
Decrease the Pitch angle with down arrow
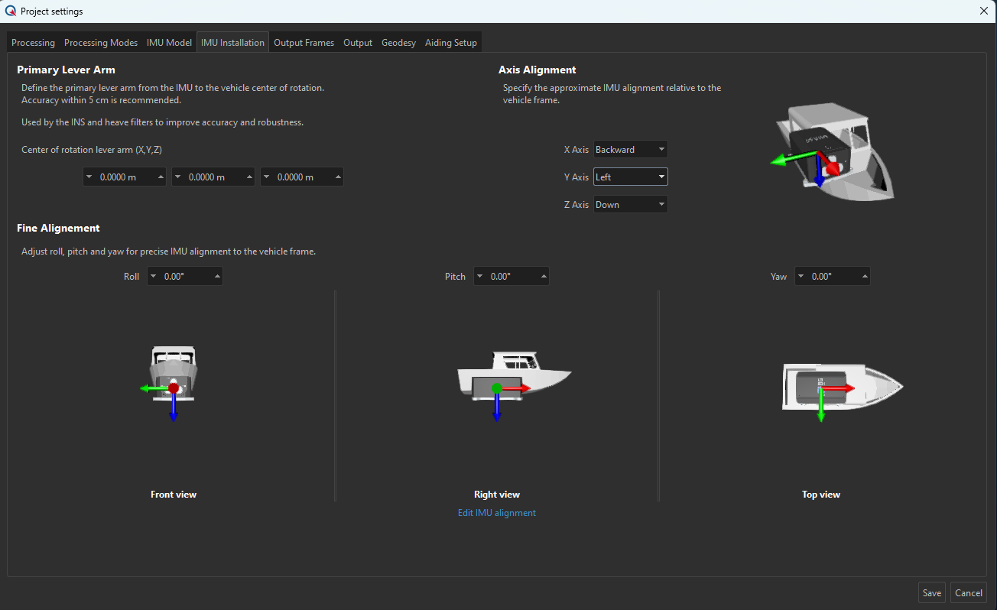(479, 277)
